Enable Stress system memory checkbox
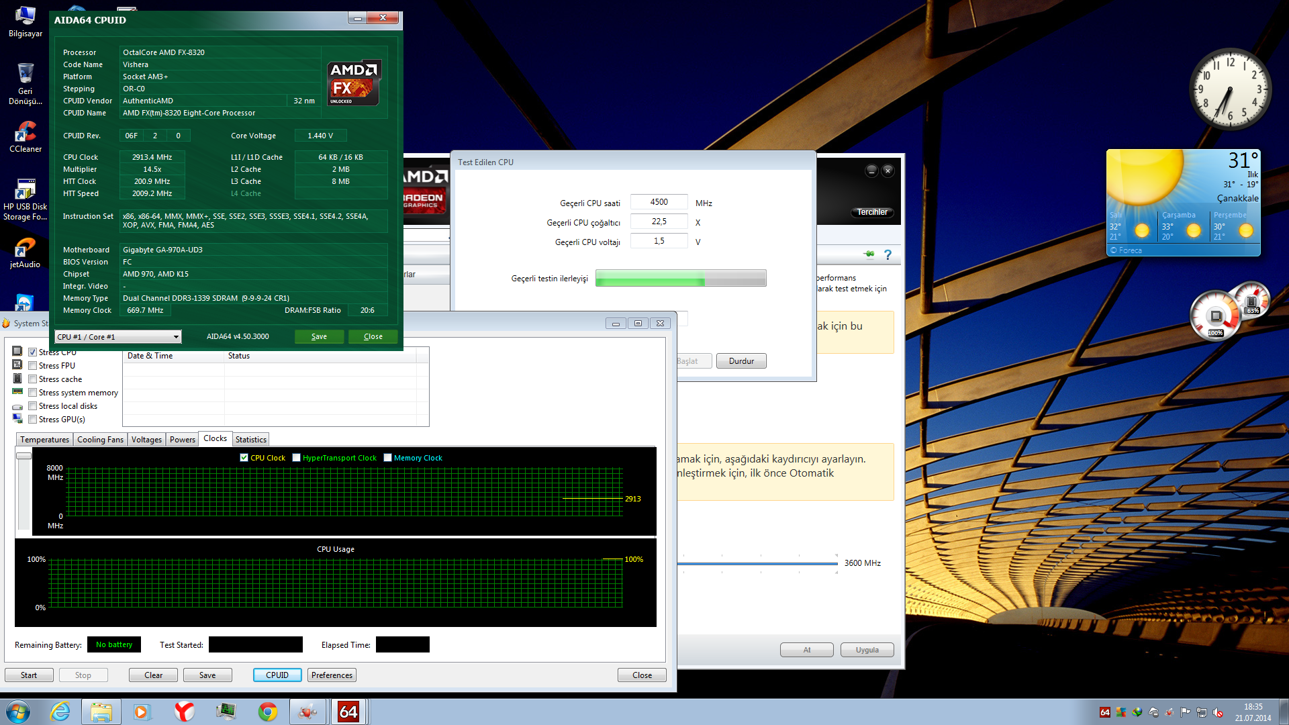 tap(32, 392)
